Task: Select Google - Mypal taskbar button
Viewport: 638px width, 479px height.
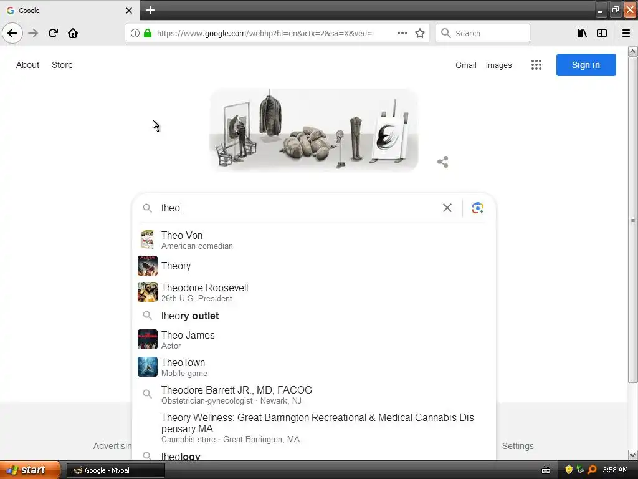Action: click(115, 470)
